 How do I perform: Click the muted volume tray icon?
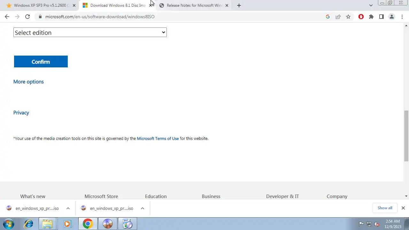[377, 224]
